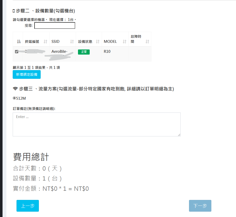Focus the 搜尋 search input field
Image resolution: width=236 pixels, height=217 pixels.
point(55,25)
